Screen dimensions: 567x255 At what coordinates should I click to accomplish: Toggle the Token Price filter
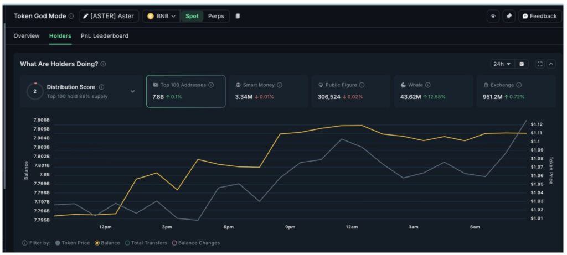point(74,243)
